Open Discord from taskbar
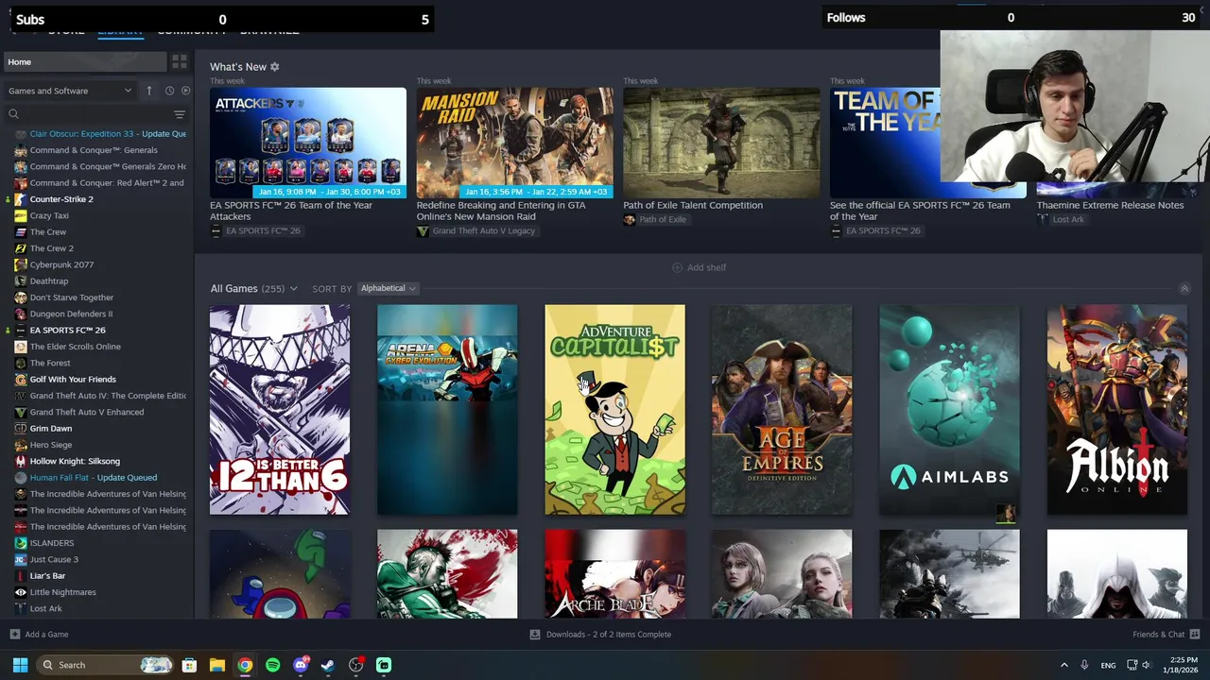Screen dimensions: 1210x680 [x=301, y=665]
